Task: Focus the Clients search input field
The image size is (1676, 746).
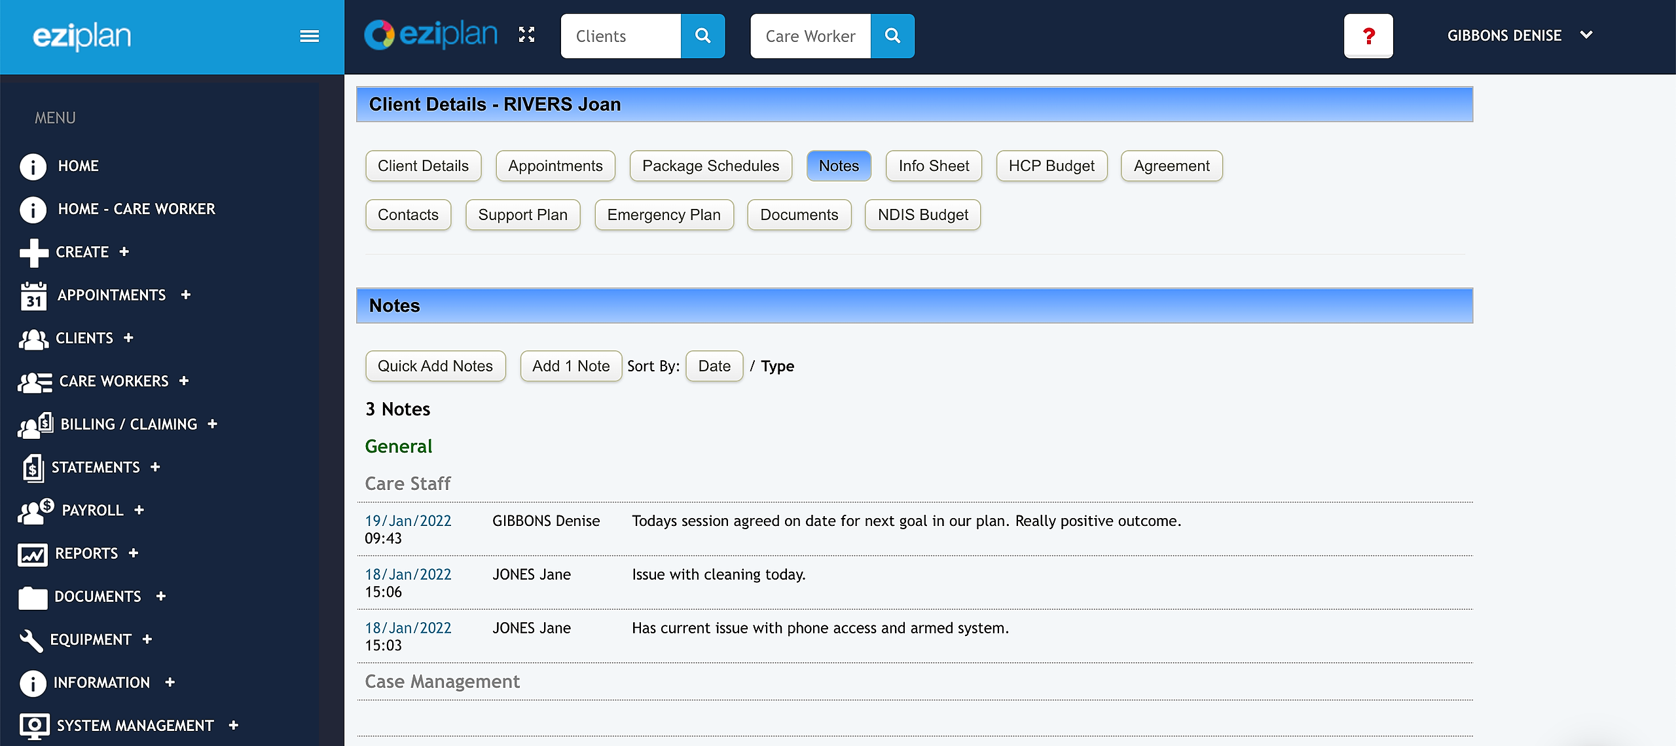Action: tap(620, 36)
